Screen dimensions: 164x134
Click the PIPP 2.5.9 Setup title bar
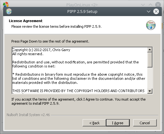tap(82, 11)
